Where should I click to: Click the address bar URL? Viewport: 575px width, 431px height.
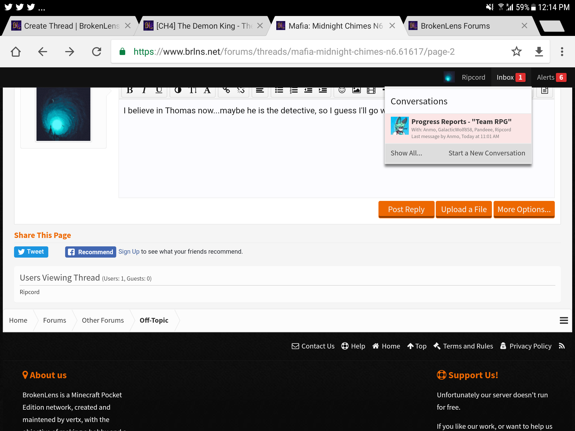tap(294, 52)
